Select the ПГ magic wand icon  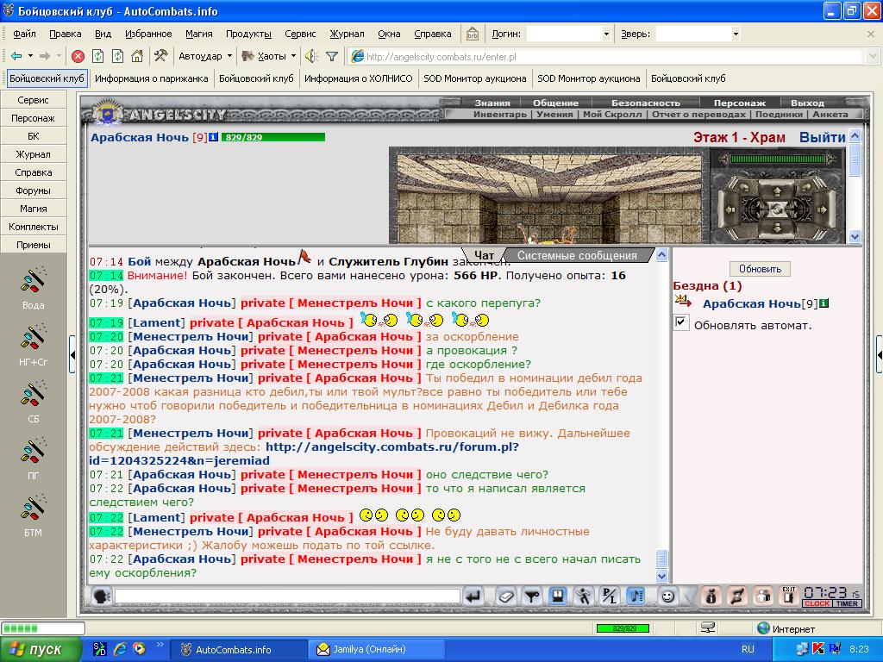click(34, 450)
